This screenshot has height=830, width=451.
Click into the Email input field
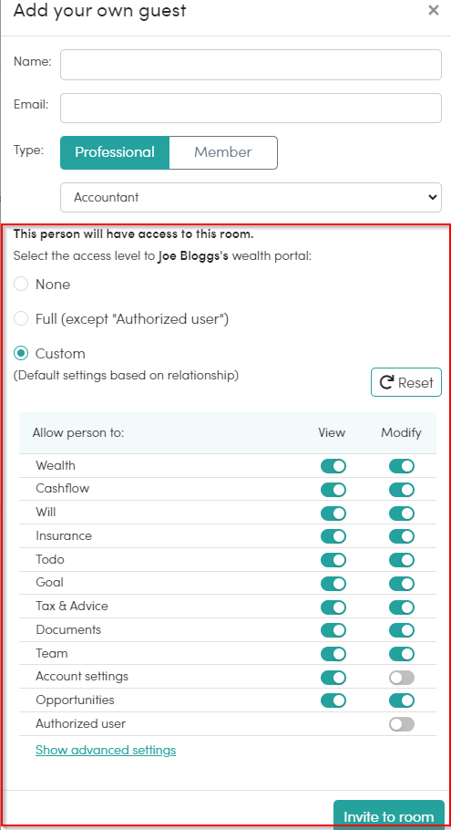click(x=251, y=108)
